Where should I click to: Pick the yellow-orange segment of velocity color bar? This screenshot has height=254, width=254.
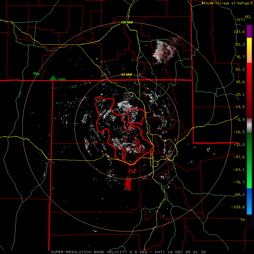click(x=249, y=50)
